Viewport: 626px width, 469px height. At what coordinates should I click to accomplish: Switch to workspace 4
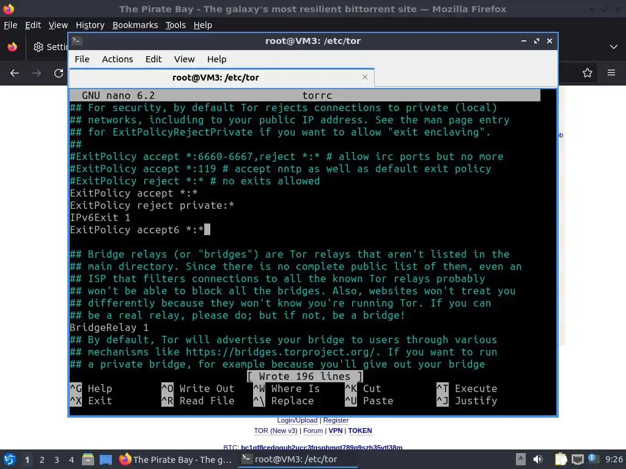[x=71, y=459]
